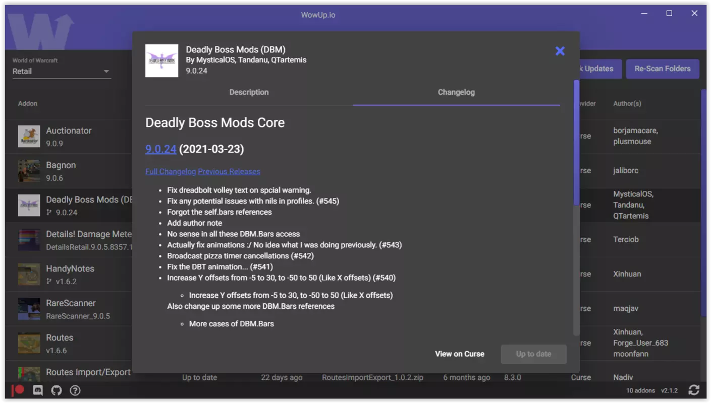Click the Re-Scan Folders button
Image resolution: width=711 pixels, height=403 pixels.
663,69
